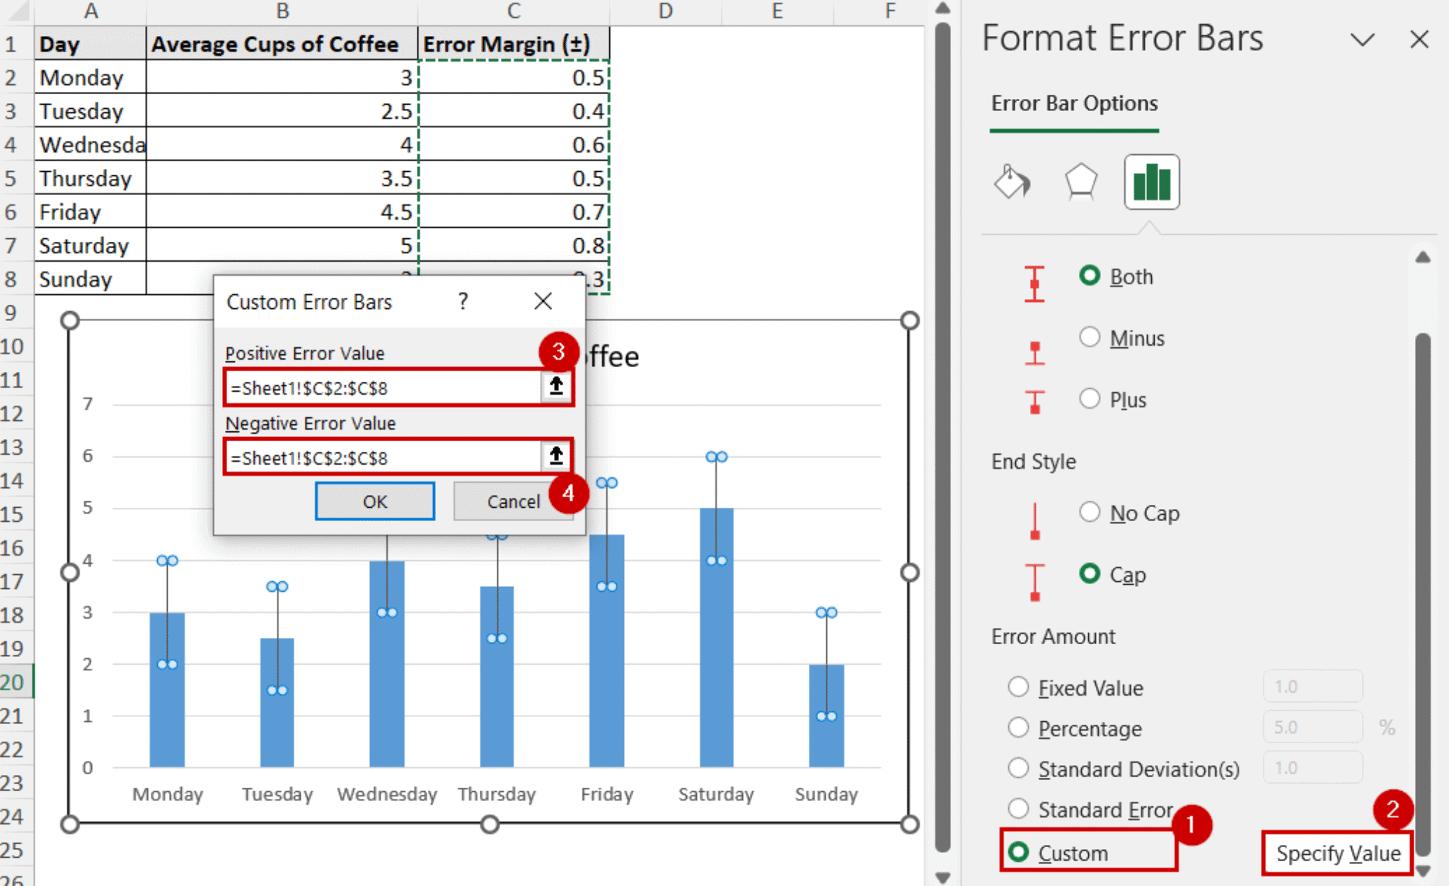Open Fill & Line settings with paint bucket icon
This screenshot has width=1449, height=886.
coord(1012,182)
